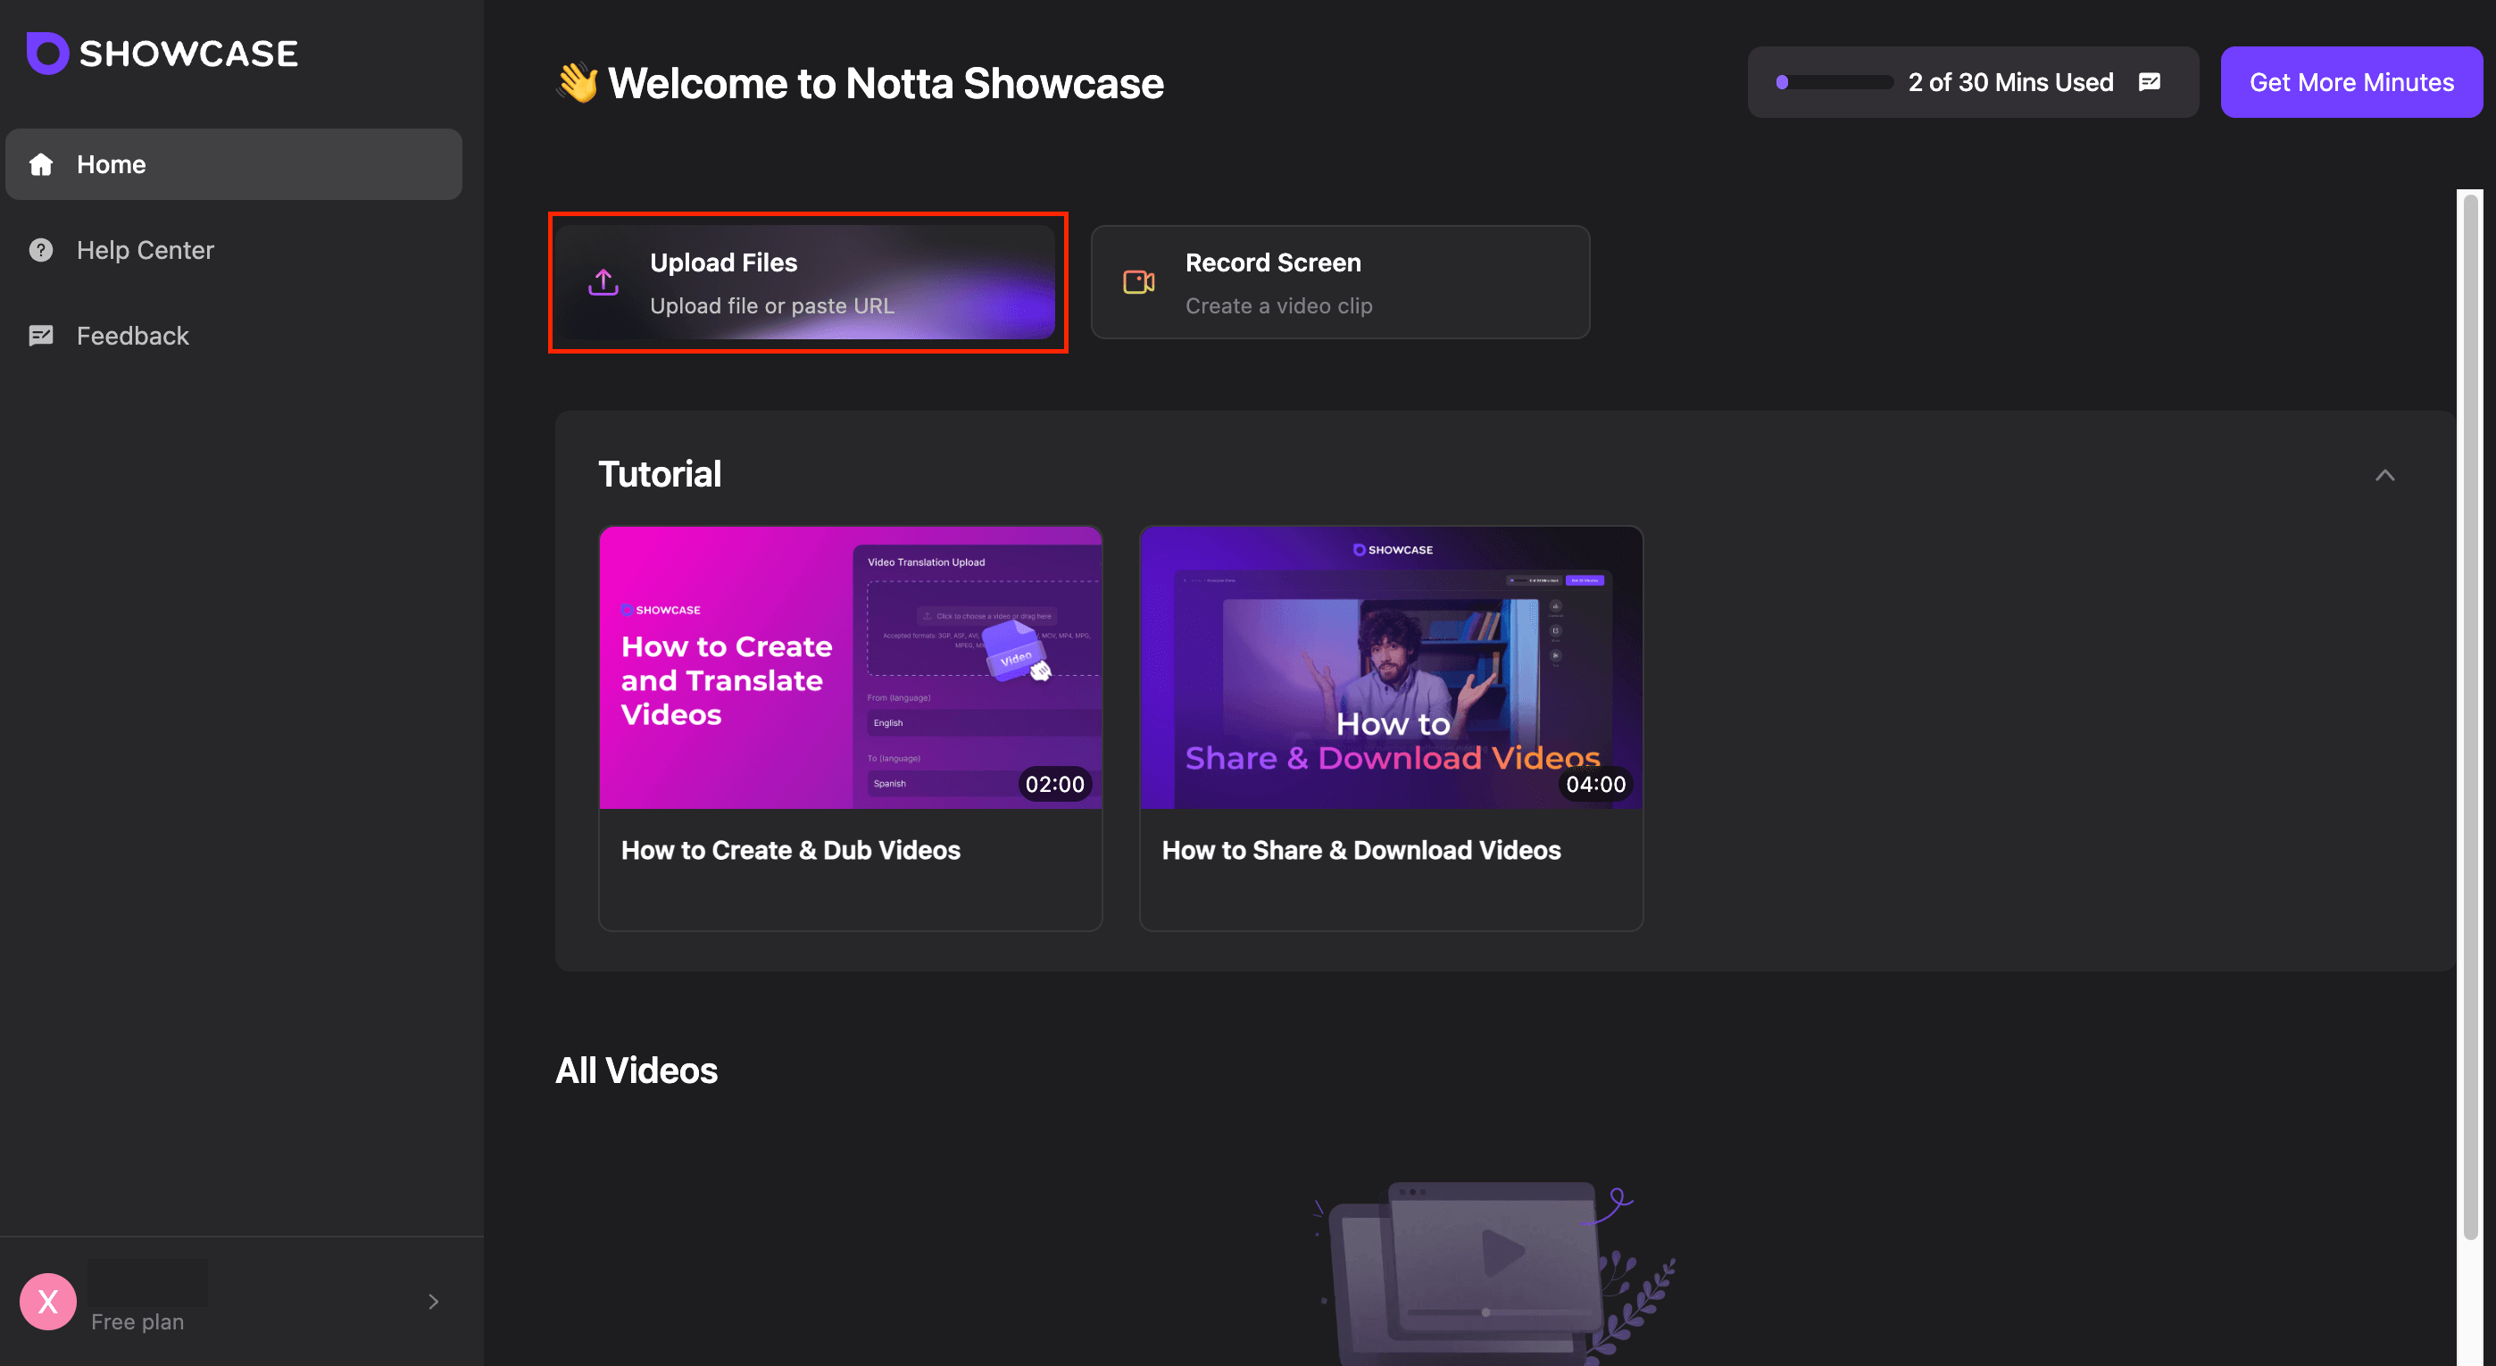2496x1366 pixels.
Task: Click the Help Center question mark icon
Action: point(41,250)
